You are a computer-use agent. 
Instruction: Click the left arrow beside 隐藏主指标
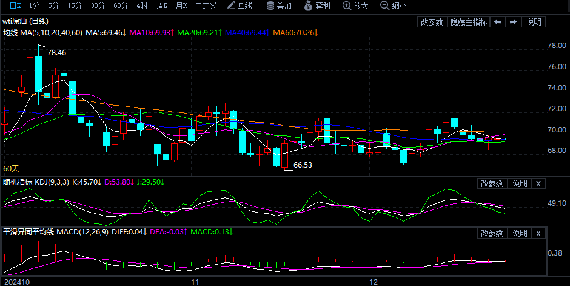coord(497,22)
